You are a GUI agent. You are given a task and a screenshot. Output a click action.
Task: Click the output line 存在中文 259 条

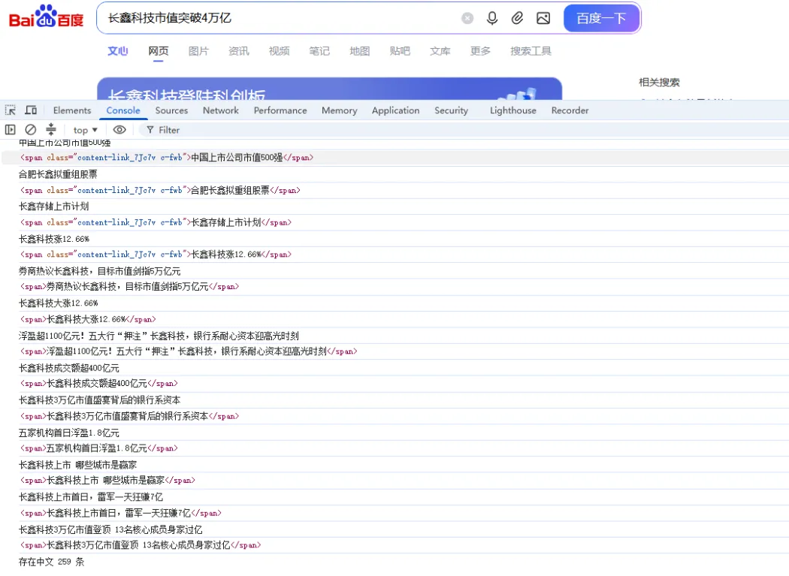51,562
